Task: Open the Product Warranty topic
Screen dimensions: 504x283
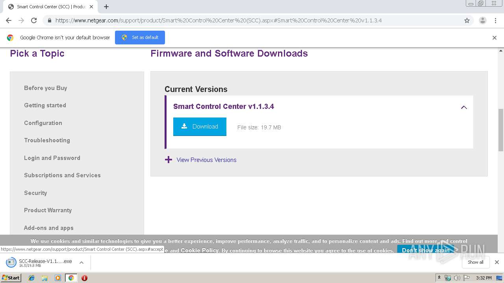Action: [48, 210]
